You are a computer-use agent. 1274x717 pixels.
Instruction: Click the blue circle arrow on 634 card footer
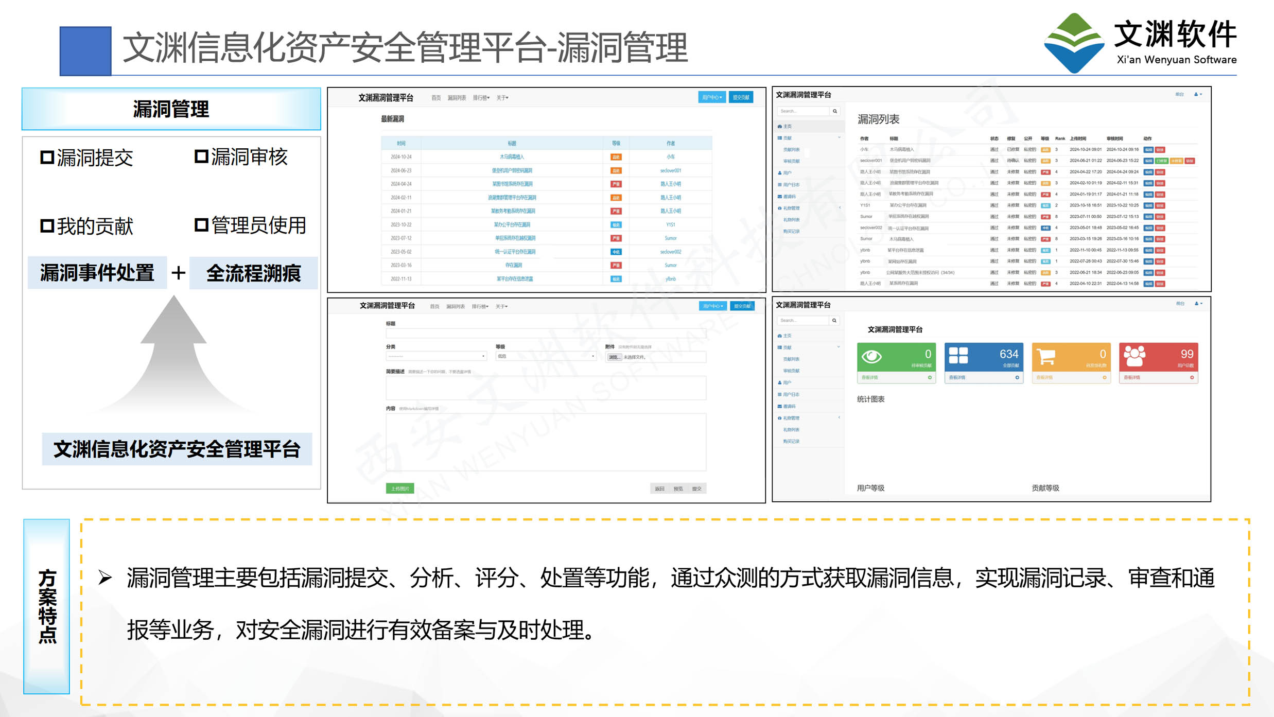coord(1017,378)
